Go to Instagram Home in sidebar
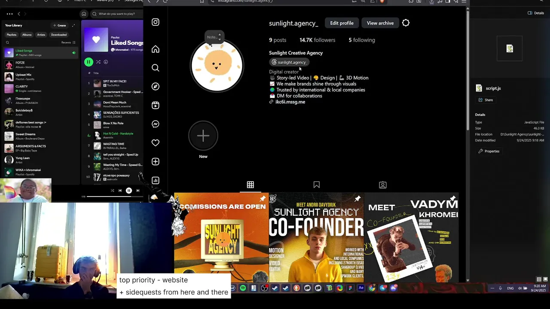The image size is (550, 309). point(156,49)
